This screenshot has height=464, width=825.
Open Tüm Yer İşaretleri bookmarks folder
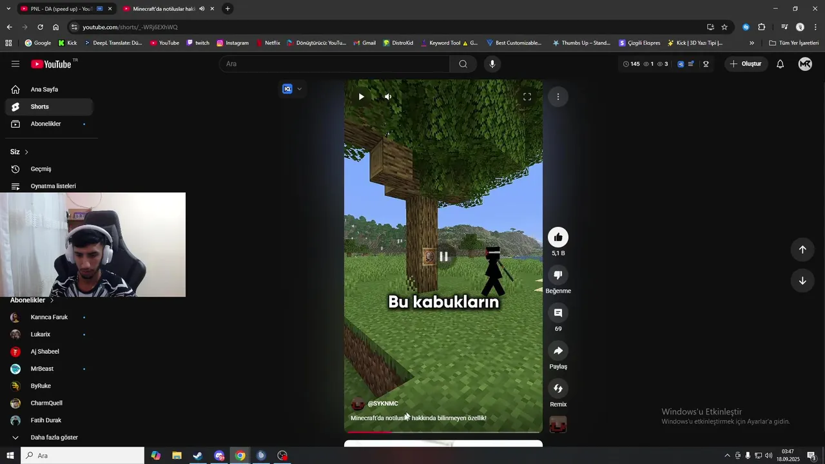point(794,43)
